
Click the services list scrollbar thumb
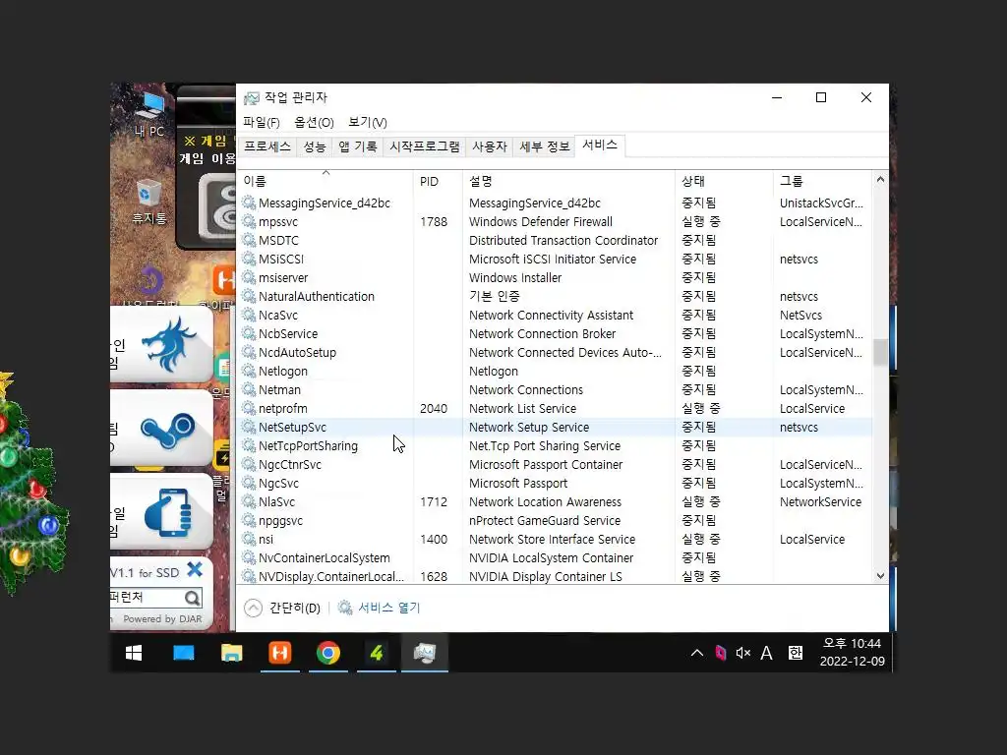(880, 352)
